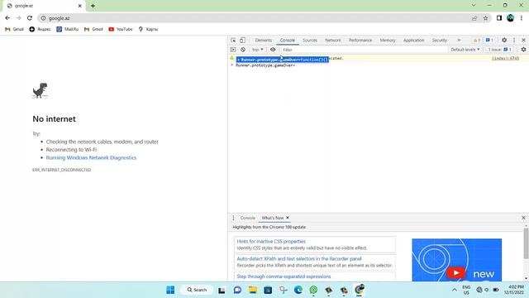Click the warnings count badge

click(476, 41)
